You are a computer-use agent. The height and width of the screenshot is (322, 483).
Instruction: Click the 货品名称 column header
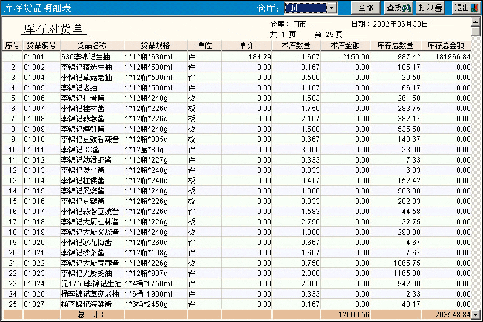click(x=92, y=45)
